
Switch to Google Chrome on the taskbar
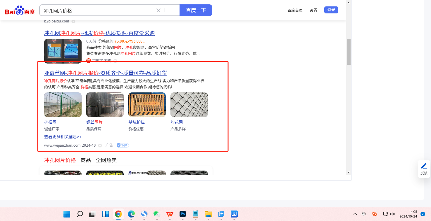coord(118,214)
